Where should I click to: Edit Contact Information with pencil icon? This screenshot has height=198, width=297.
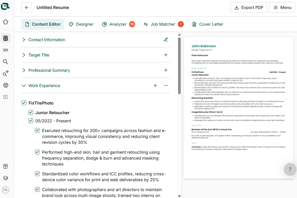coord(166,39)
